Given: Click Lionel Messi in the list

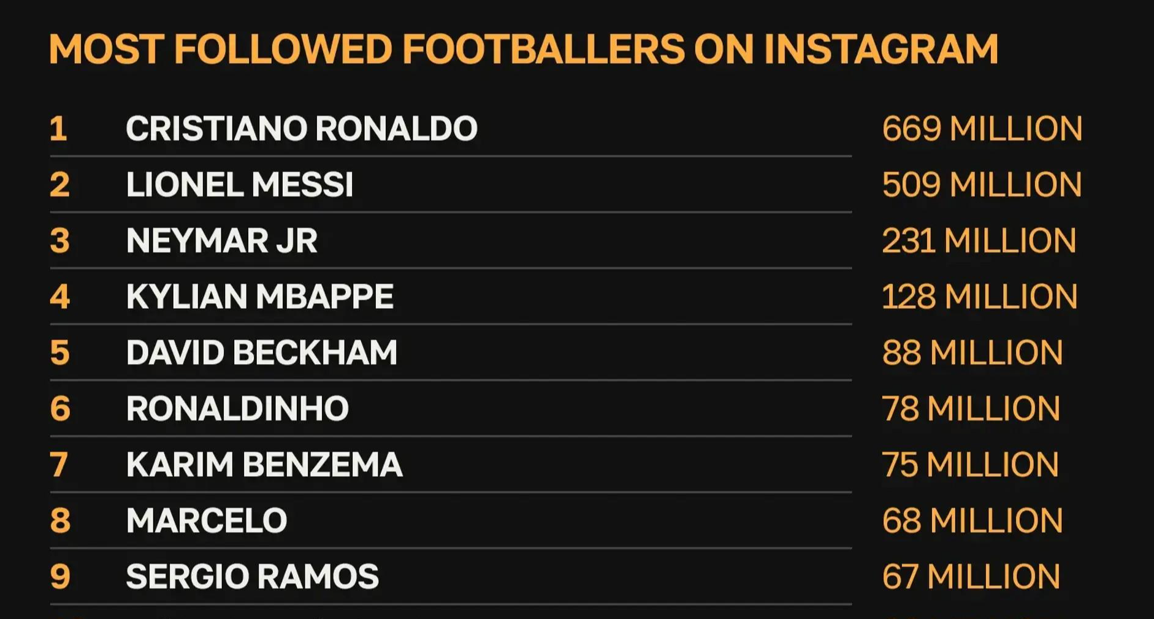Looking at the screenshot, I should (x=239, y=185).
